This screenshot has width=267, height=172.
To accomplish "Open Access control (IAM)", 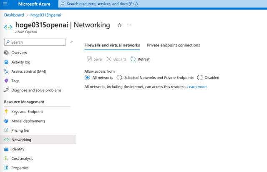I will point(29,71).
